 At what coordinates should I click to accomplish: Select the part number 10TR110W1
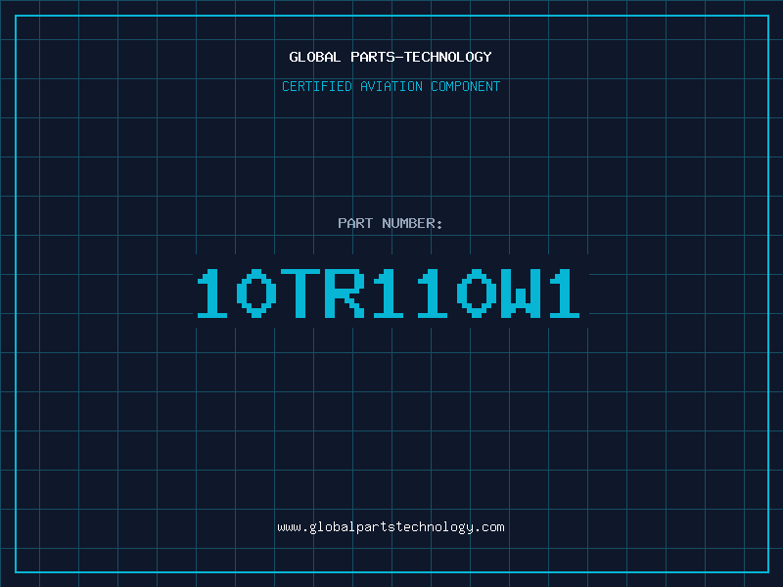(389, 293)
